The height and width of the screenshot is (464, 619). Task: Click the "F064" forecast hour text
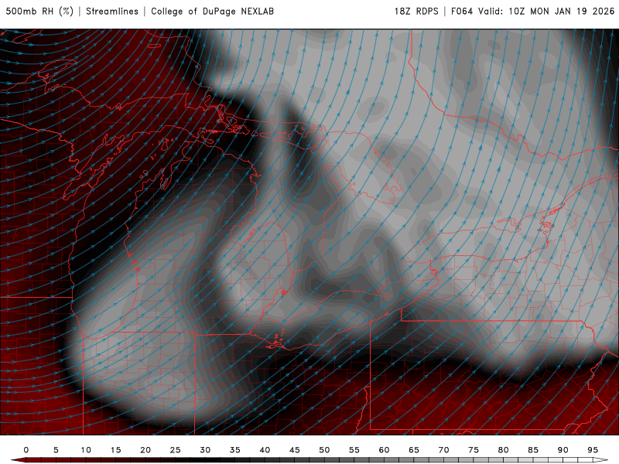point(462,11)
